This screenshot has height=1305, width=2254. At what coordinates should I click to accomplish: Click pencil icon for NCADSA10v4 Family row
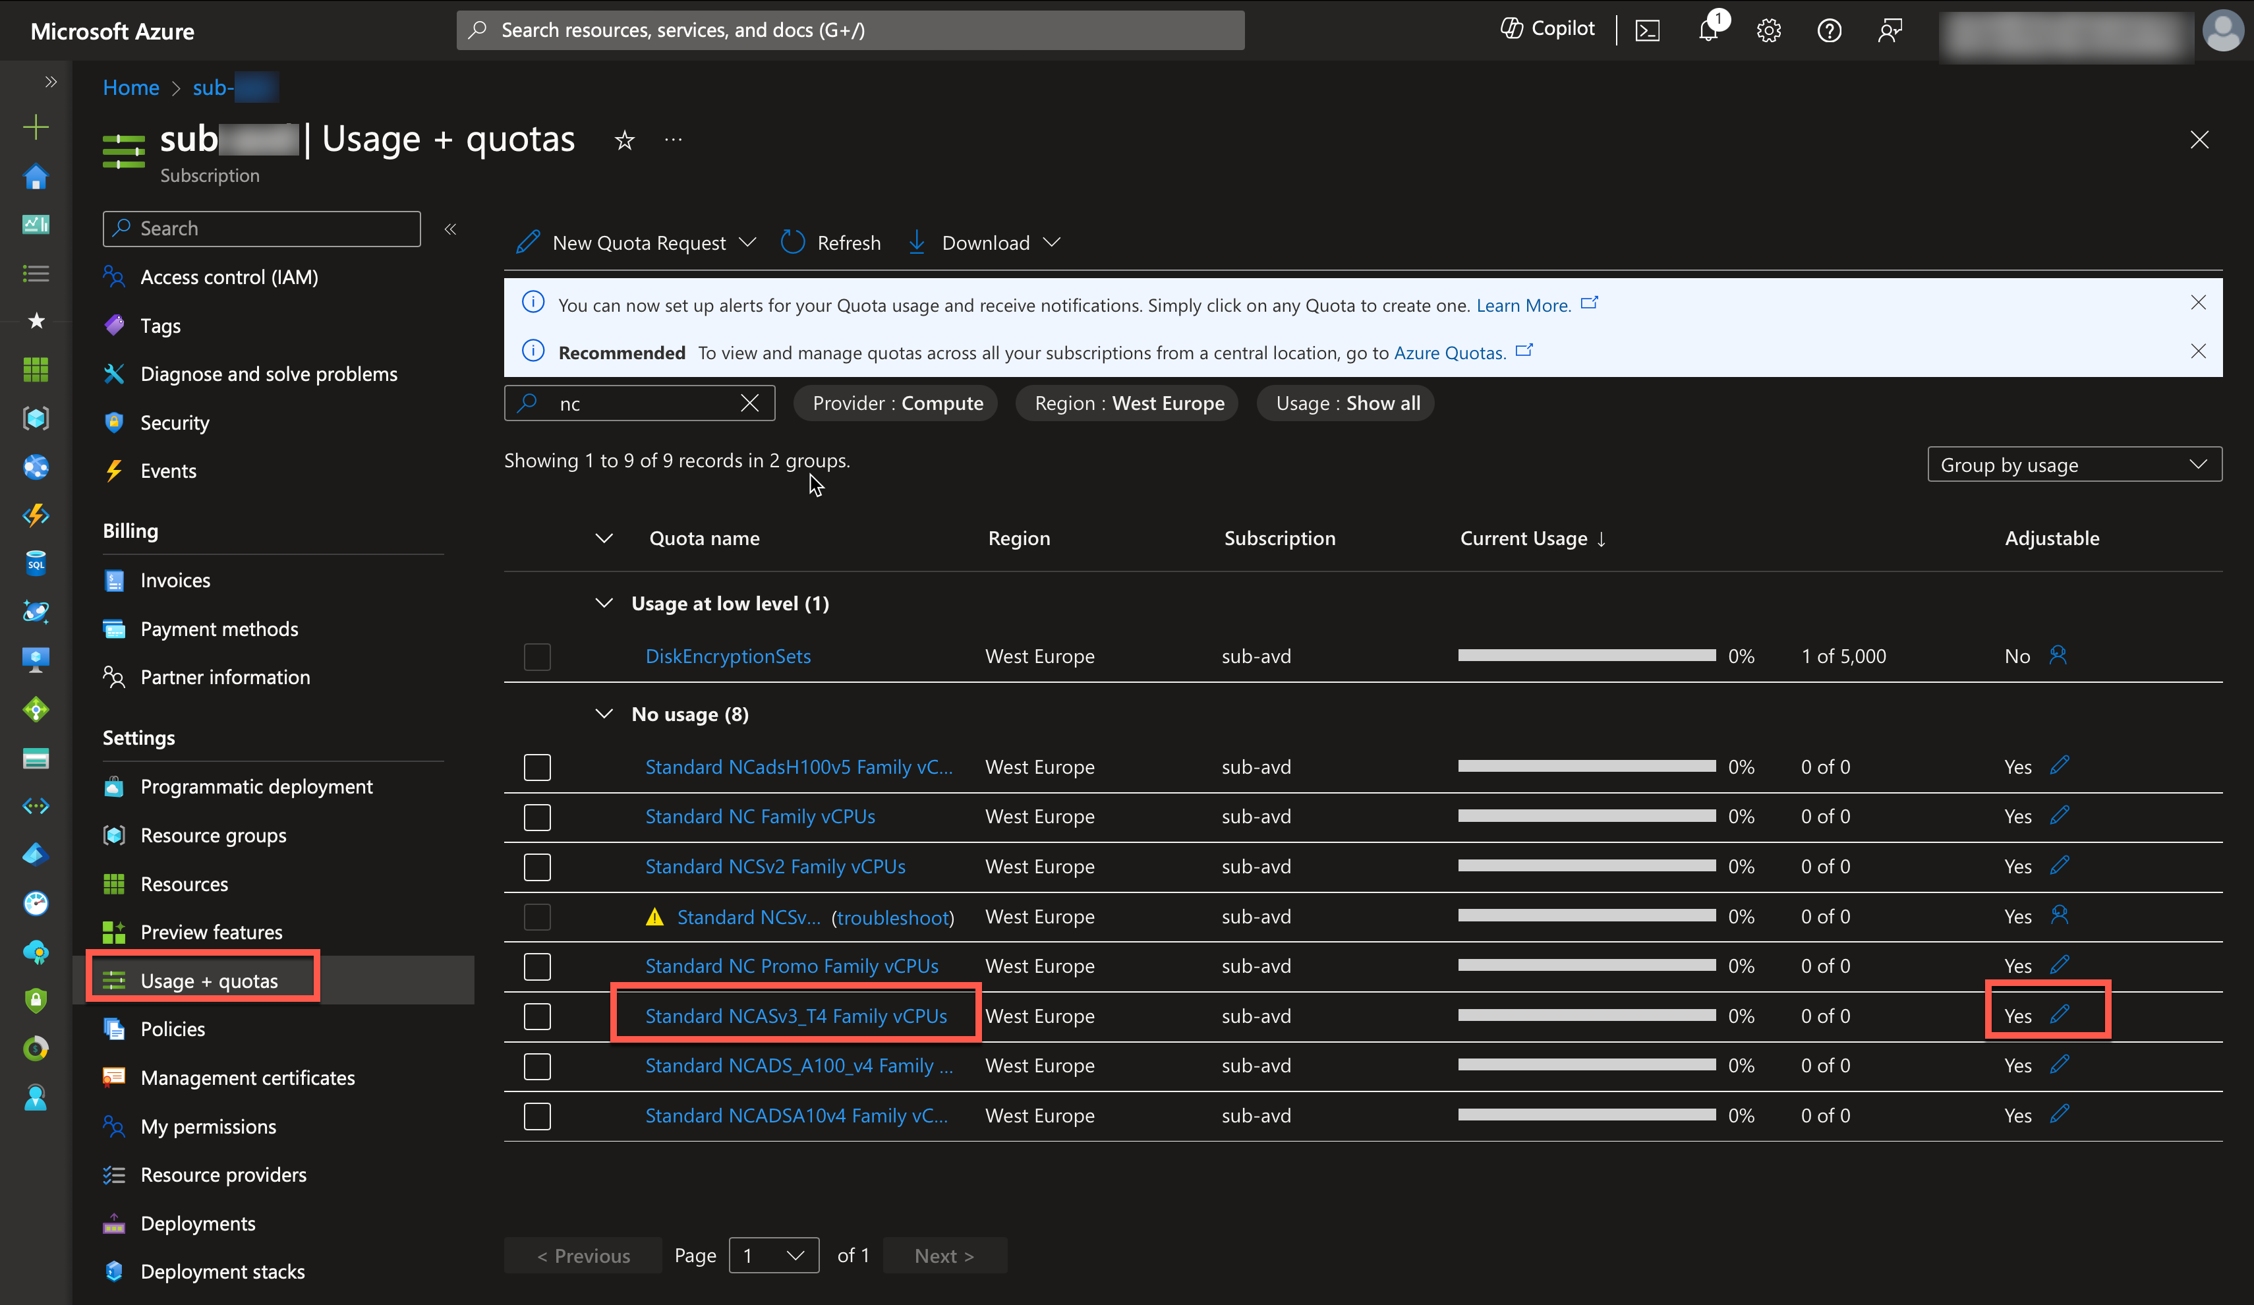(x=2060, y=1114)
